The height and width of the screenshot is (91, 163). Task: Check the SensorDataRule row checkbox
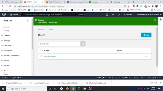click(x=42, y=56)
